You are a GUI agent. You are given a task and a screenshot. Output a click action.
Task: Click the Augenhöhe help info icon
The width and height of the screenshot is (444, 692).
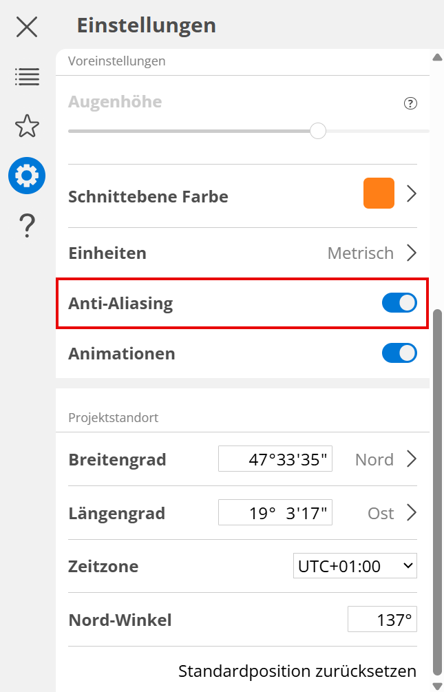pos(410,104)
